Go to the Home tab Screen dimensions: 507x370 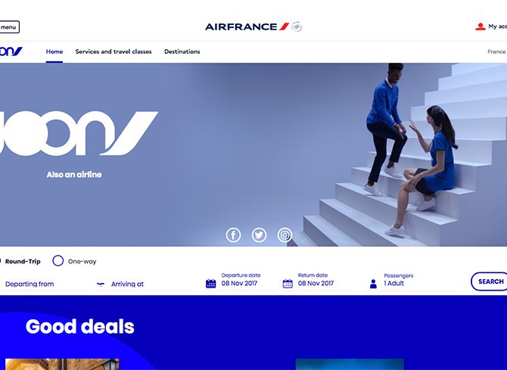pos(54,51)
